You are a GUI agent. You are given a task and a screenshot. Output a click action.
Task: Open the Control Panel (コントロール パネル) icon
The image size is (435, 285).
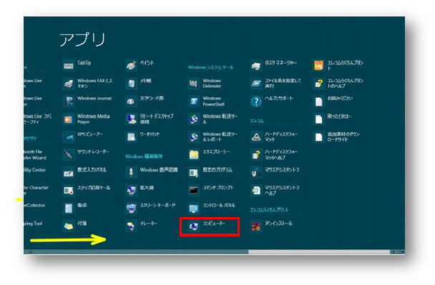194,209
